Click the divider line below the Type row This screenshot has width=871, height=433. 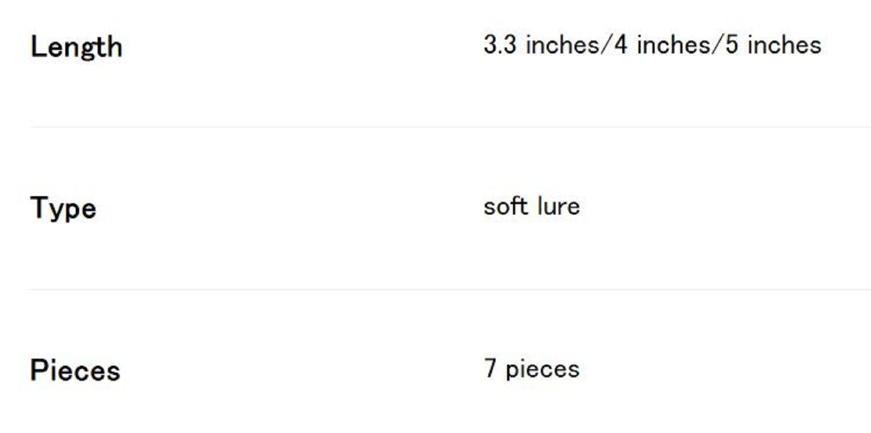tap(435, 289)
